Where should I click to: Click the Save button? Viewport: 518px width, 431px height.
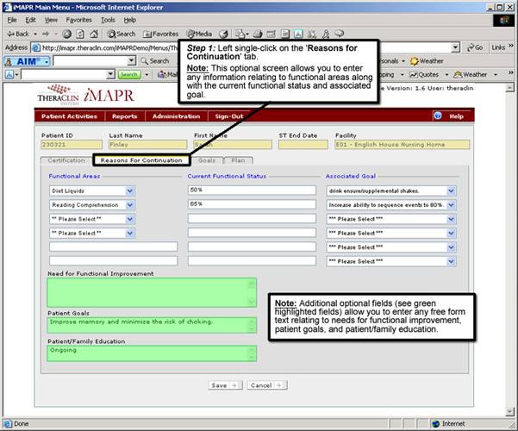225,384
